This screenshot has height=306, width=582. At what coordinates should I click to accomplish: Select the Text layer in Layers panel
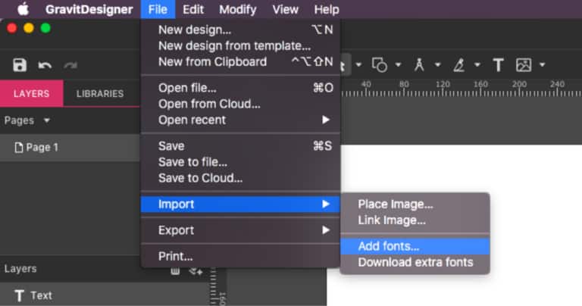(x=41, y=295)
